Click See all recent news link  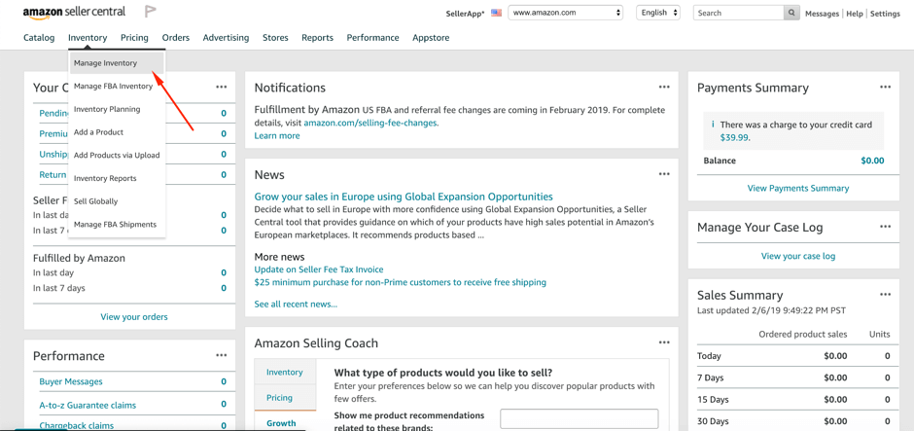(296, 304)
